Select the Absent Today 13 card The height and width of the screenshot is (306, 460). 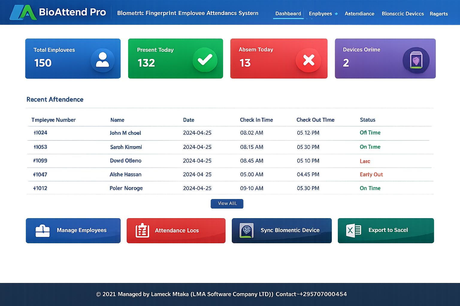(279, 59)
